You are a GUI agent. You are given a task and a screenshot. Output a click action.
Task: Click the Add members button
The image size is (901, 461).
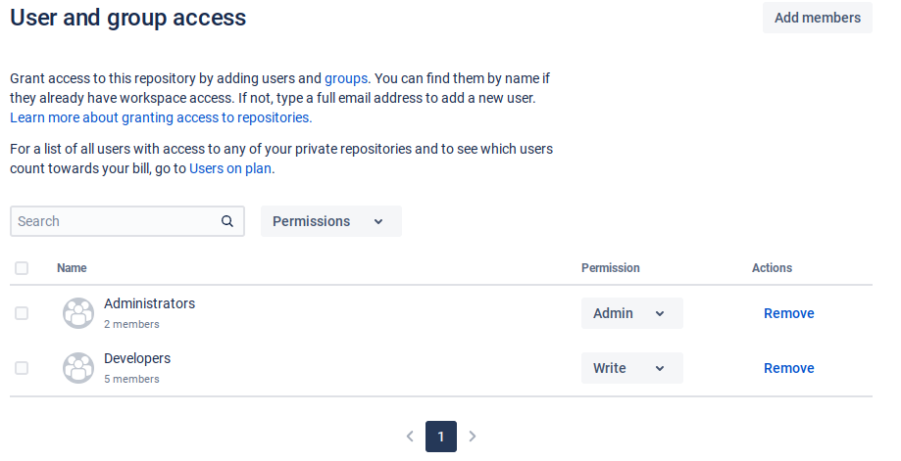[x=817, y=18]
